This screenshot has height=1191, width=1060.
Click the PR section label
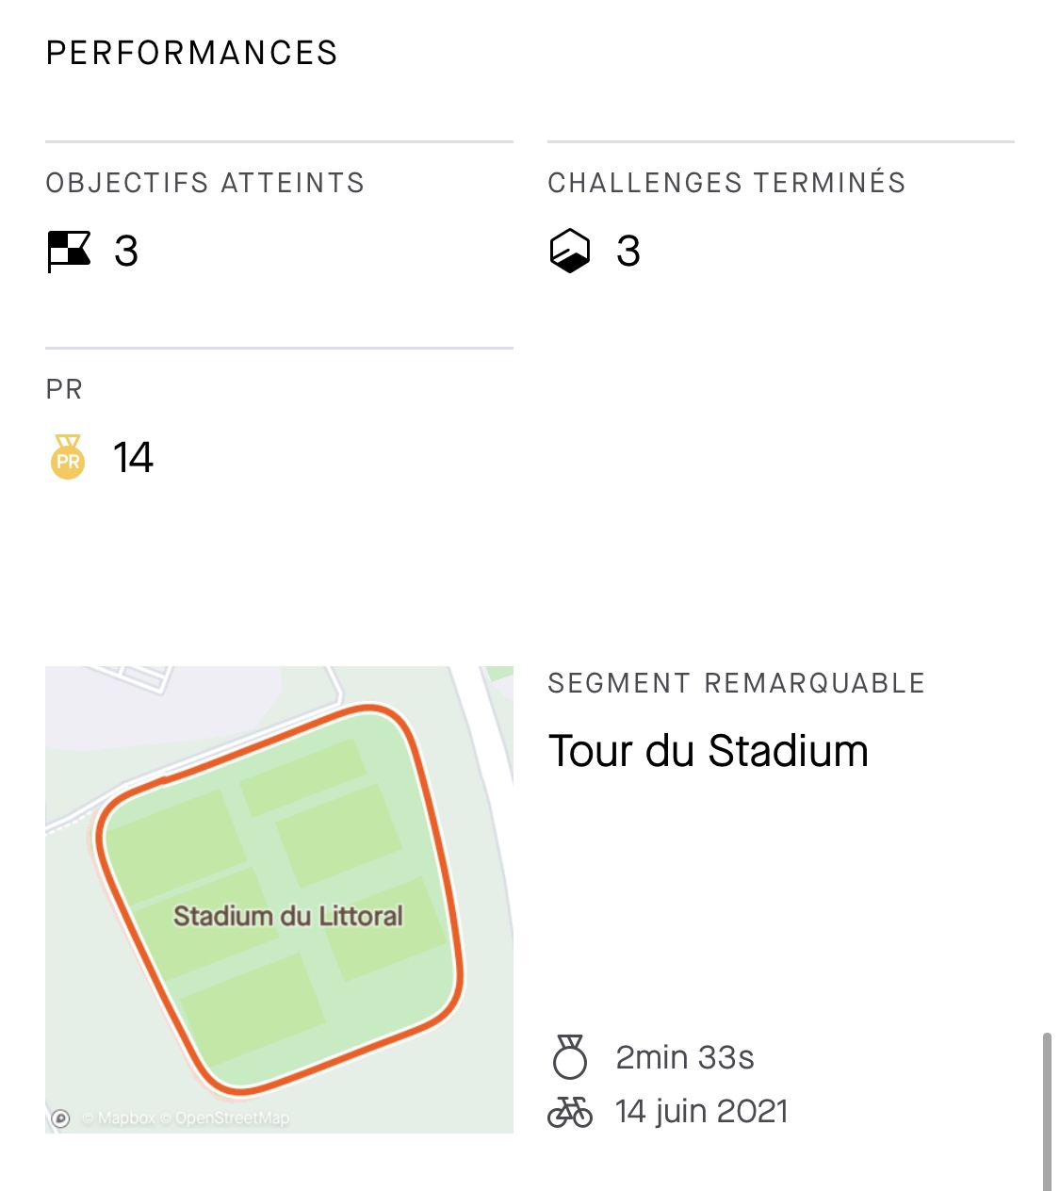tap(64, 389)
